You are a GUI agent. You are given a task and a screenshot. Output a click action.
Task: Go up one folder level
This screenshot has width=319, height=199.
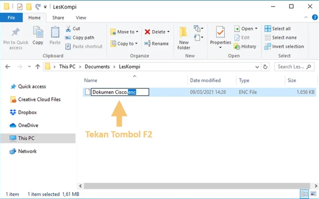click(37, 66)
